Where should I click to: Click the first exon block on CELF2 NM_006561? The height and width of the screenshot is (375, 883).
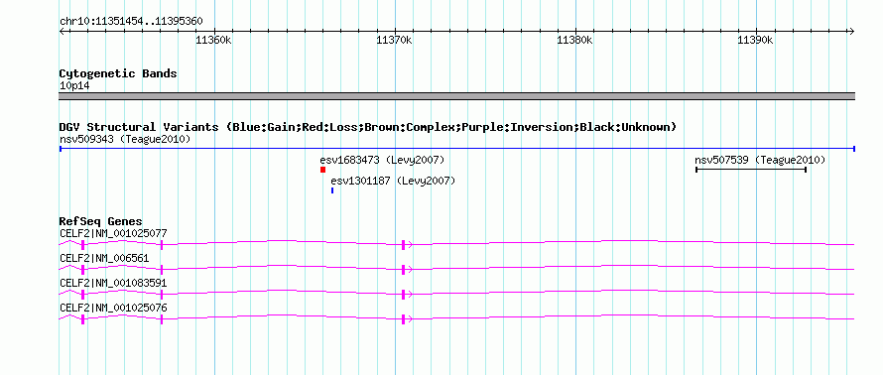[82, 270]
